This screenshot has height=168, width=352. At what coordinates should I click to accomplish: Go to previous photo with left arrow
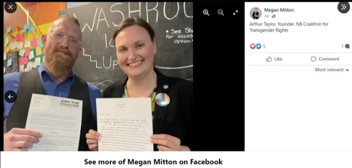pyautogui.click(x=10, y=97)
